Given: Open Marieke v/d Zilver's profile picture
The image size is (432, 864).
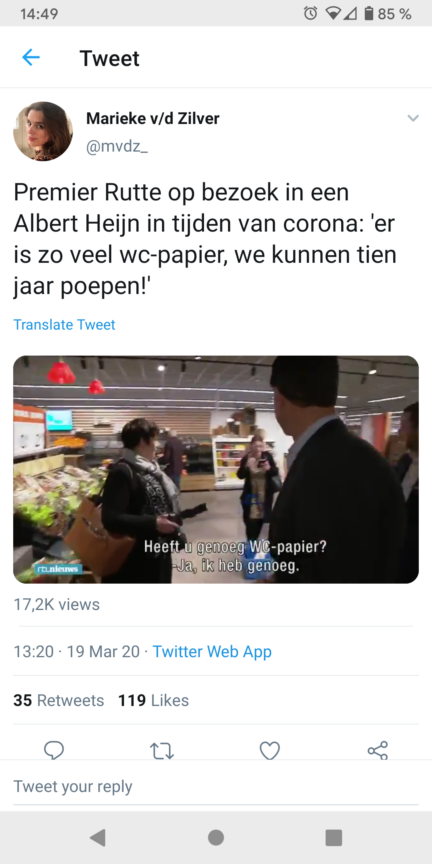Looking at the screenshot, I should tap(43, 131).
